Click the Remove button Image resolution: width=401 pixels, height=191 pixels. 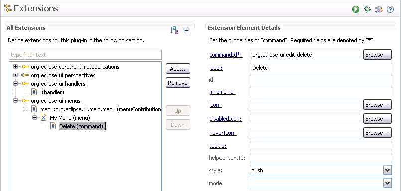178,83
